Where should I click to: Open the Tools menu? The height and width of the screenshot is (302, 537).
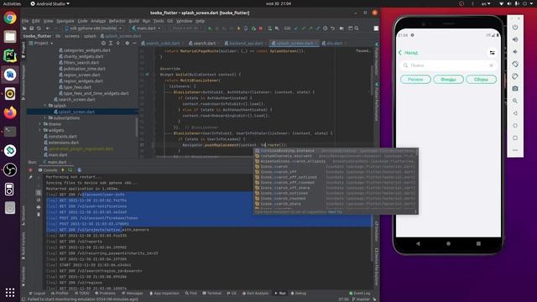pos(159,21)
